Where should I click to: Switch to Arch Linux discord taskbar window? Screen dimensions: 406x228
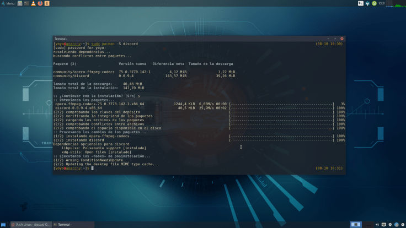[x=30, y=225]
